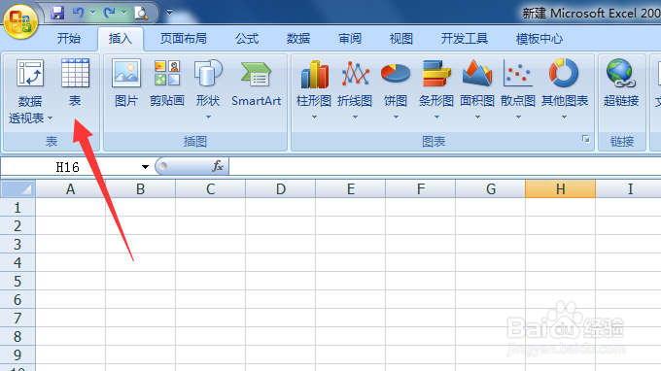The image size is (661, 371).
Task: Open the 开发工具 tab
Action: point(464,39)
